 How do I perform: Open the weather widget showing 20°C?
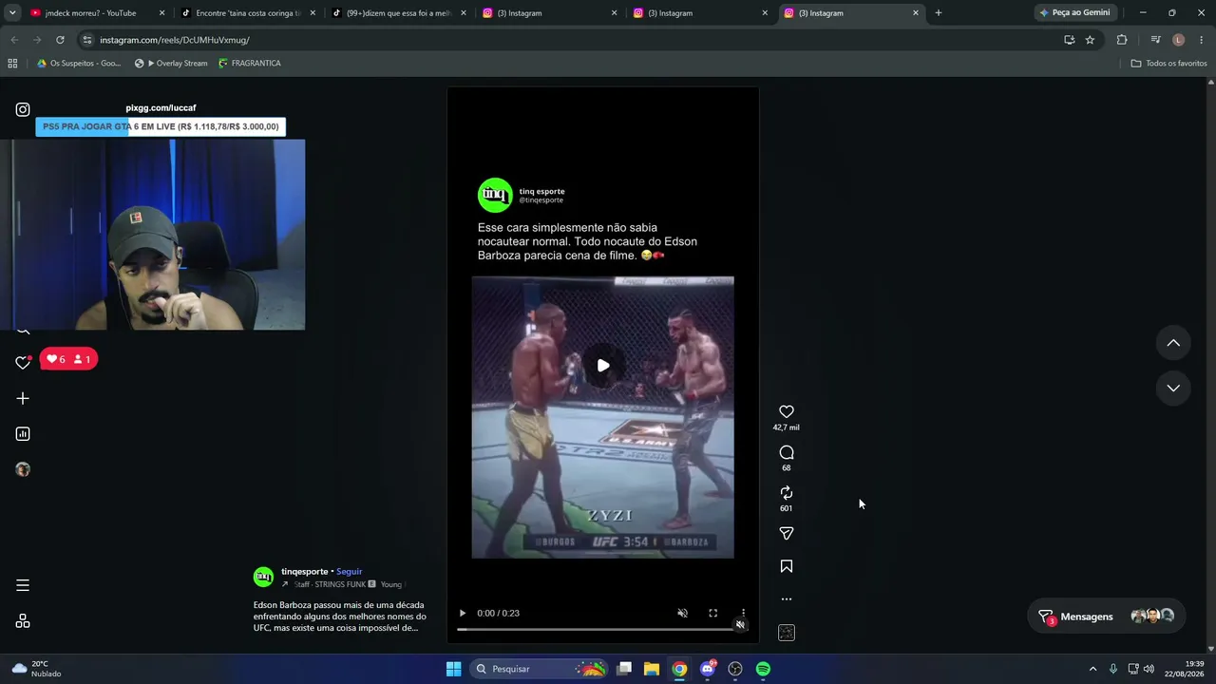click(x=36, y=669)
